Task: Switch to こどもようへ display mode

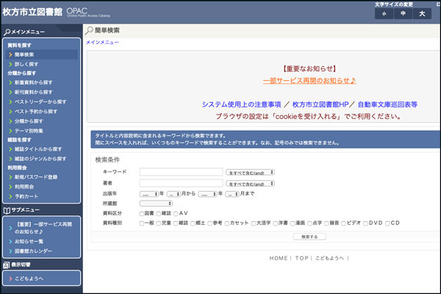Action: [29, 279]
